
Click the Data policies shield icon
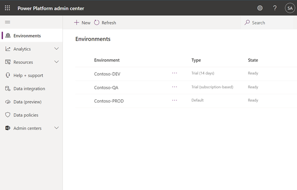(8, 115)
